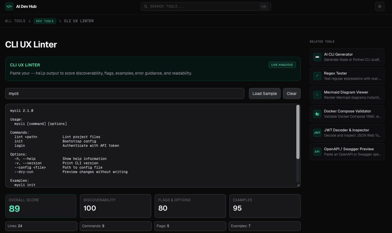Click the AI CLI Generator terminal icon

point(317,57)
